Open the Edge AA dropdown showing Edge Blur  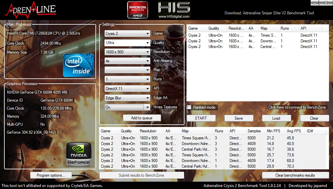(x=127, y=98)
